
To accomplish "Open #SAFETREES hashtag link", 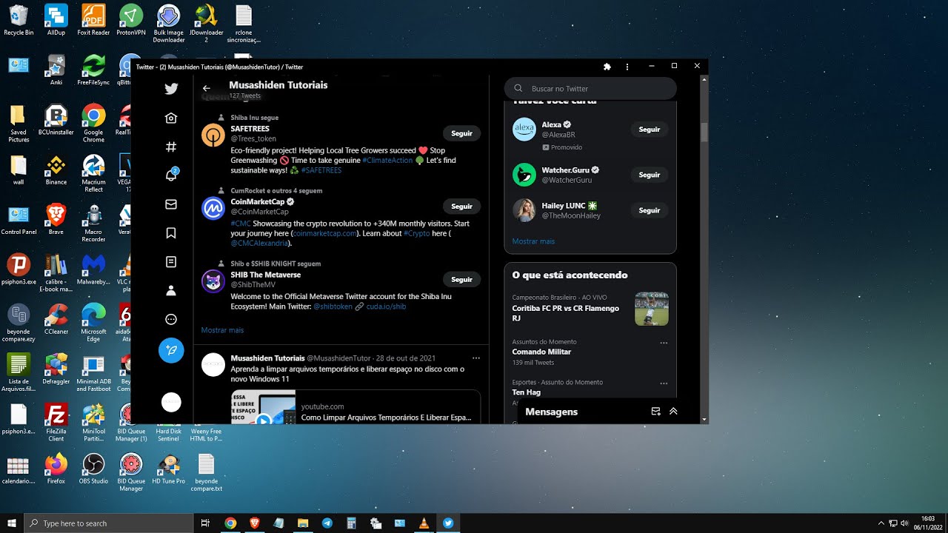I will point(321,170).
